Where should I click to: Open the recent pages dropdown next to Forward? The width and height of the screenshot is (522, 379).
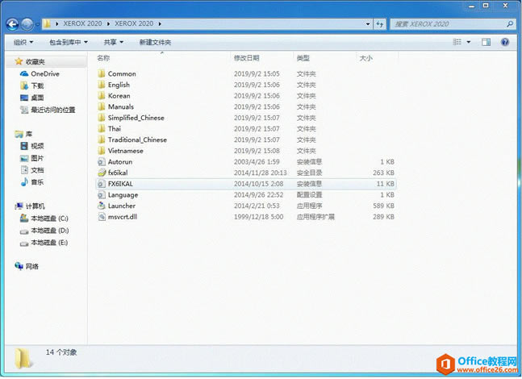point(37,24)
